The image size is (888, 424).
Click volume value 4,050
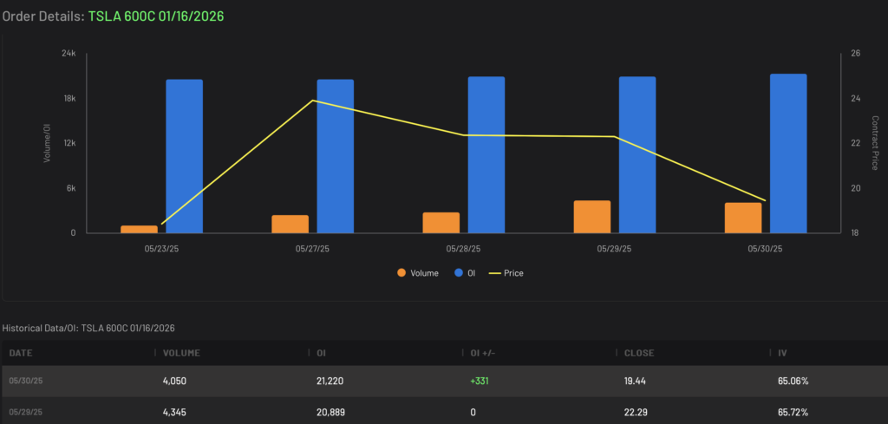174,381
